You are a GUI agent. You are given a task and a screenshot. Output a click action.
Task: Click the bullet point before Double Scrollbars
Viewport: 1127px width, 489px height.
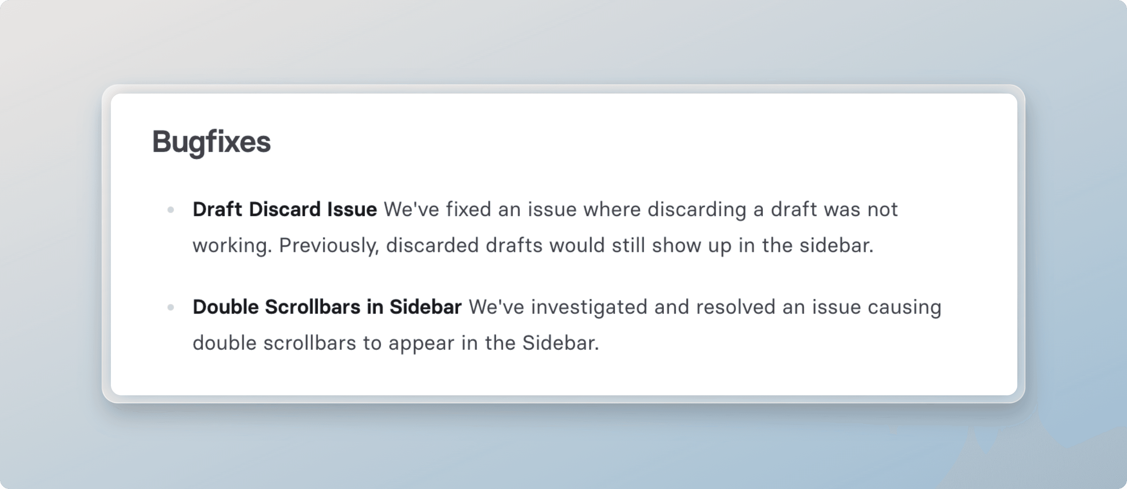(x=171, y=308)
